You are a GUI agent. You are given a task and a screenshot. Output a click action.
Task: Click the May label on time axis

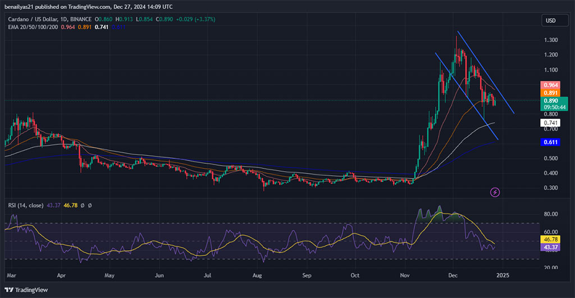click(x=109, y=276)
